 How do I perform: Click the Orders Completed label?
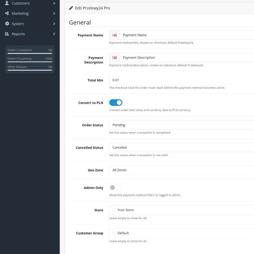coord(20,50)
